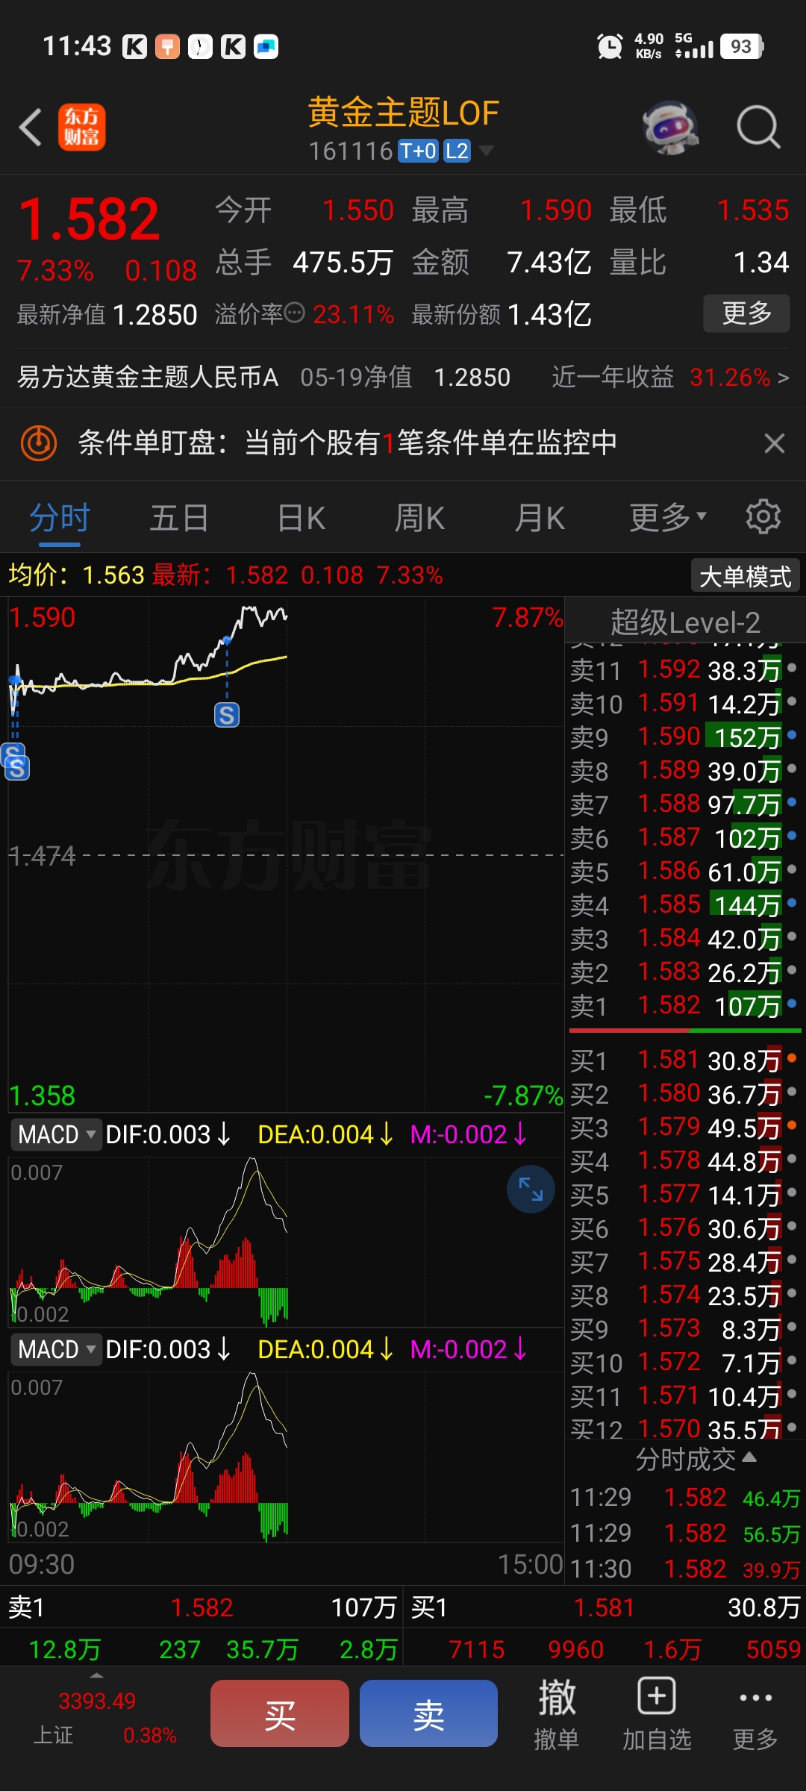Viewport: 806px width, 1791px height.
Task: Expand the 更多 chart period dropdown
Action: click(667, 518)
